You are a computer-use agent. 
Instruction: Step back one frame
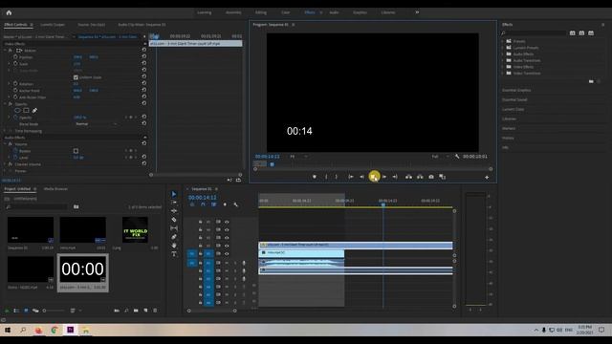click(x=361, y=177)
